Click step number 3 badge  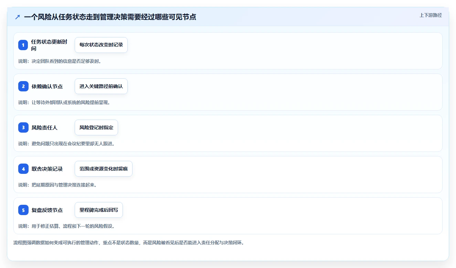23,127
